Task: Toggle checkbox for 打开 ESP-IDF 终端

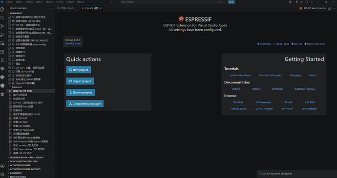Action: (x=9, y=72)
